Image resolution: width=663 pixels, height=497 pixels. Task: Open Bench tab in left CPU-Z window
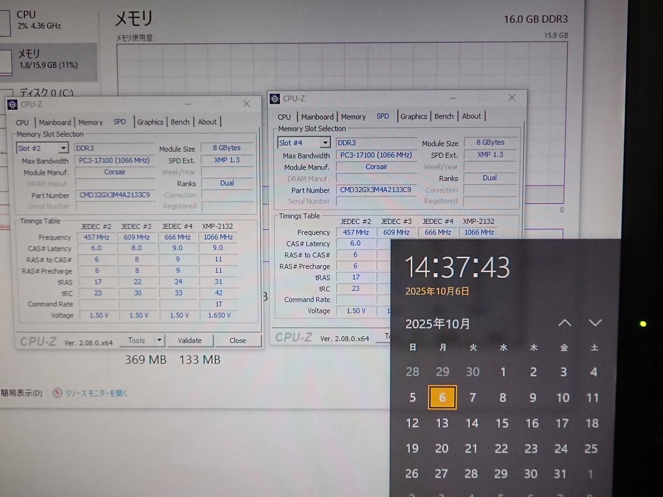[180, 122]
